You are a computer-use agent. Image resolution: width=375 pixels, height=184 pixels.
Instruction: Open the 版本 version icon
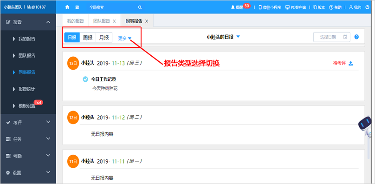point(315,7)
